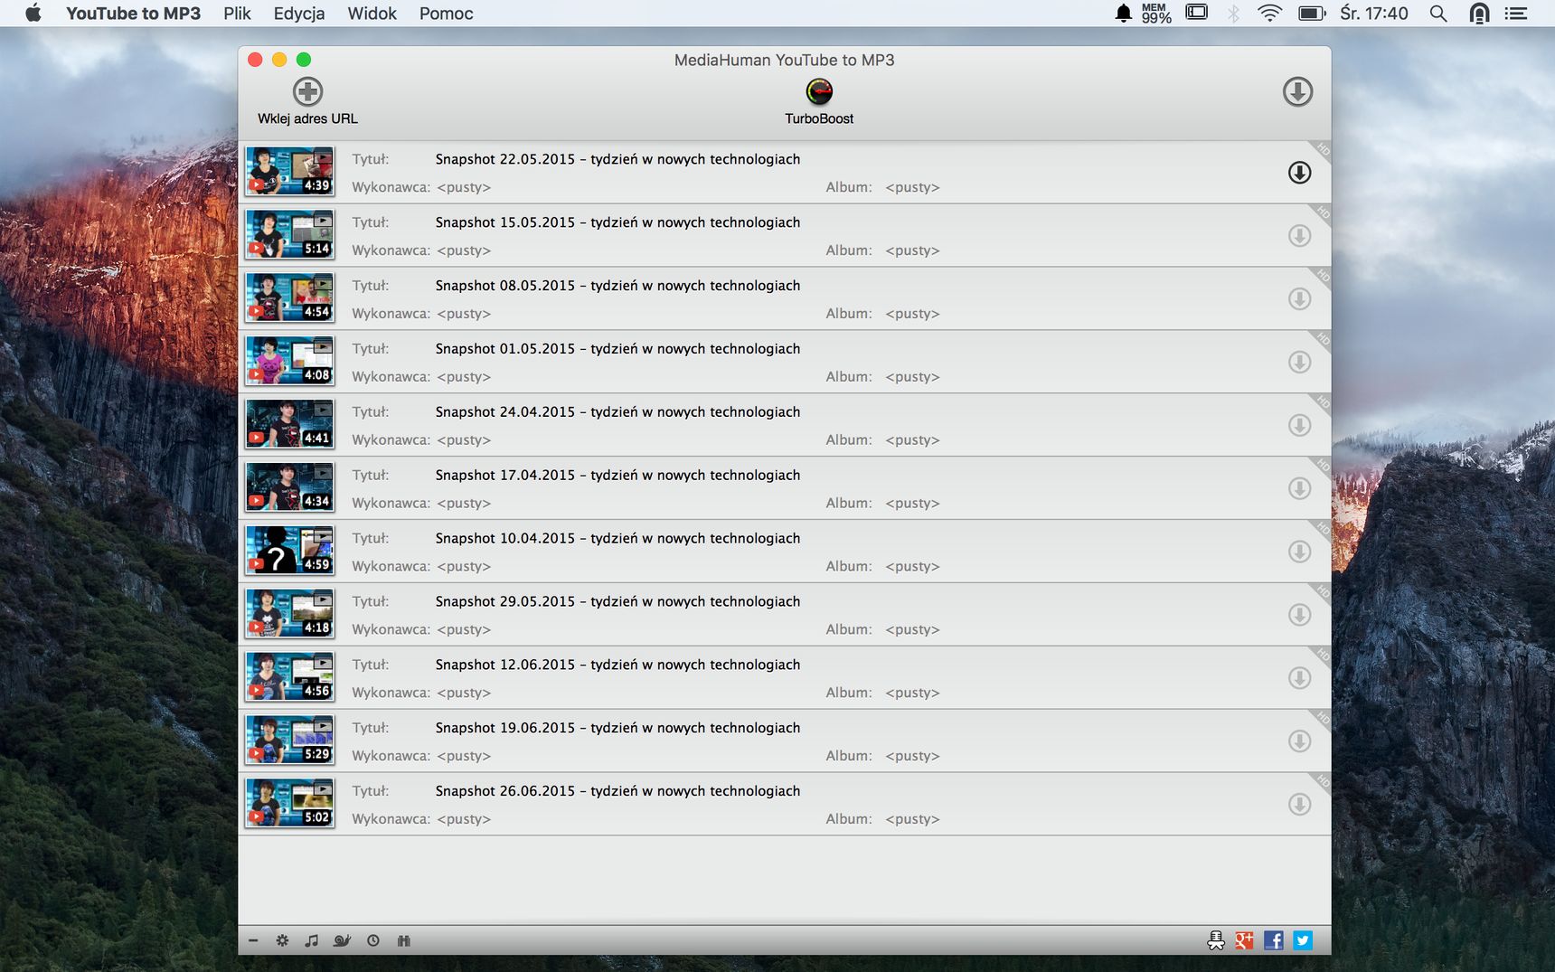
Task: Open the Pomoc menu
Action: point(447,14)
